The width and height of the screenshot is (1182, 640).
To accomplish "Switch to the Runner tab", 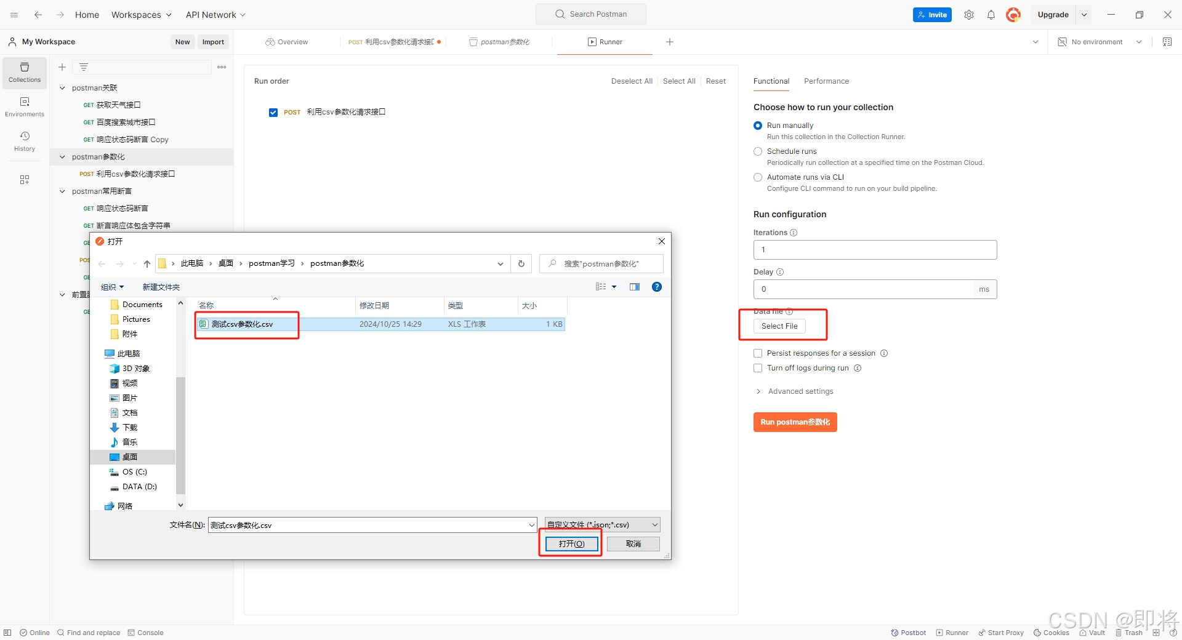I will pyautogui.click(x=605, y=42).
